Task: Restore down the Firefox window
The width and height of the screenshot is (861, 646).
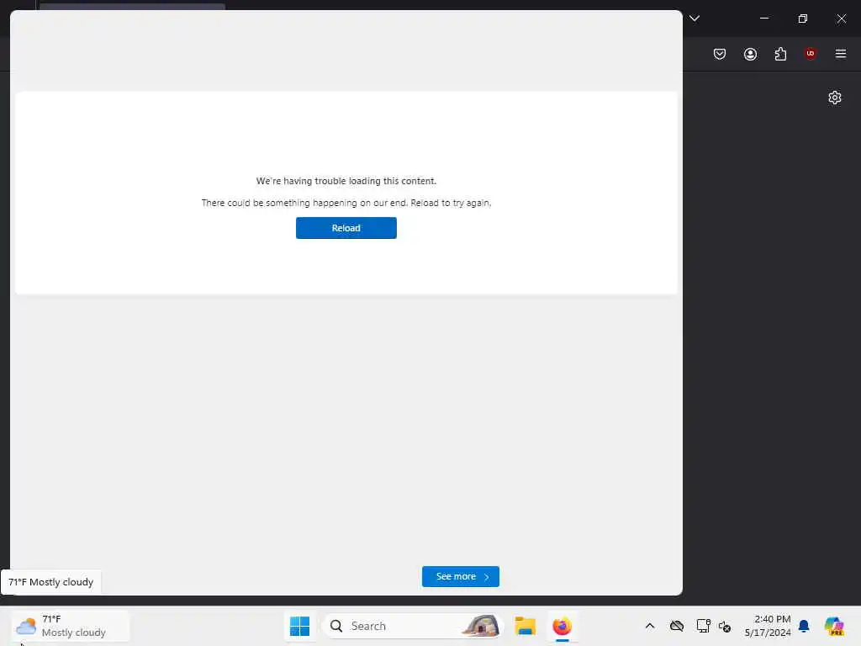Action: [802, 19]
